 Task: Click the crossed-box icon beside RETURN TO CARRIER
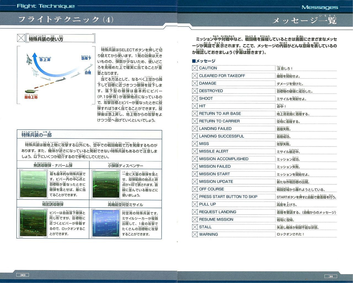195,121
